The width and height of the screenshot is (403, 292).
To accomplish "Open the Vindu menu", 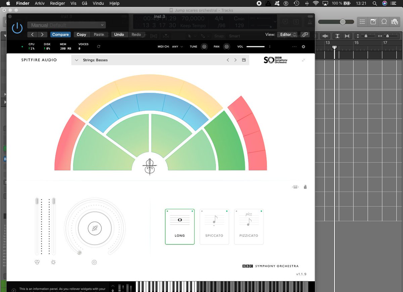I will [x=98, y=3].
